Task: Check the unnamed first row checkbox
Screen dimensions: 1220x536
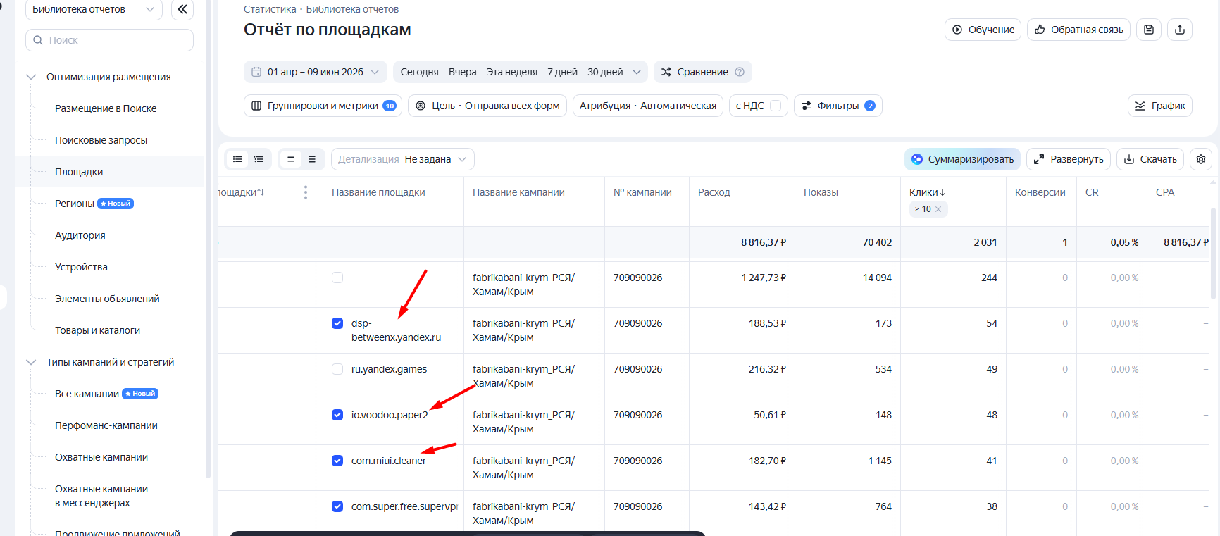Action: 337,278
